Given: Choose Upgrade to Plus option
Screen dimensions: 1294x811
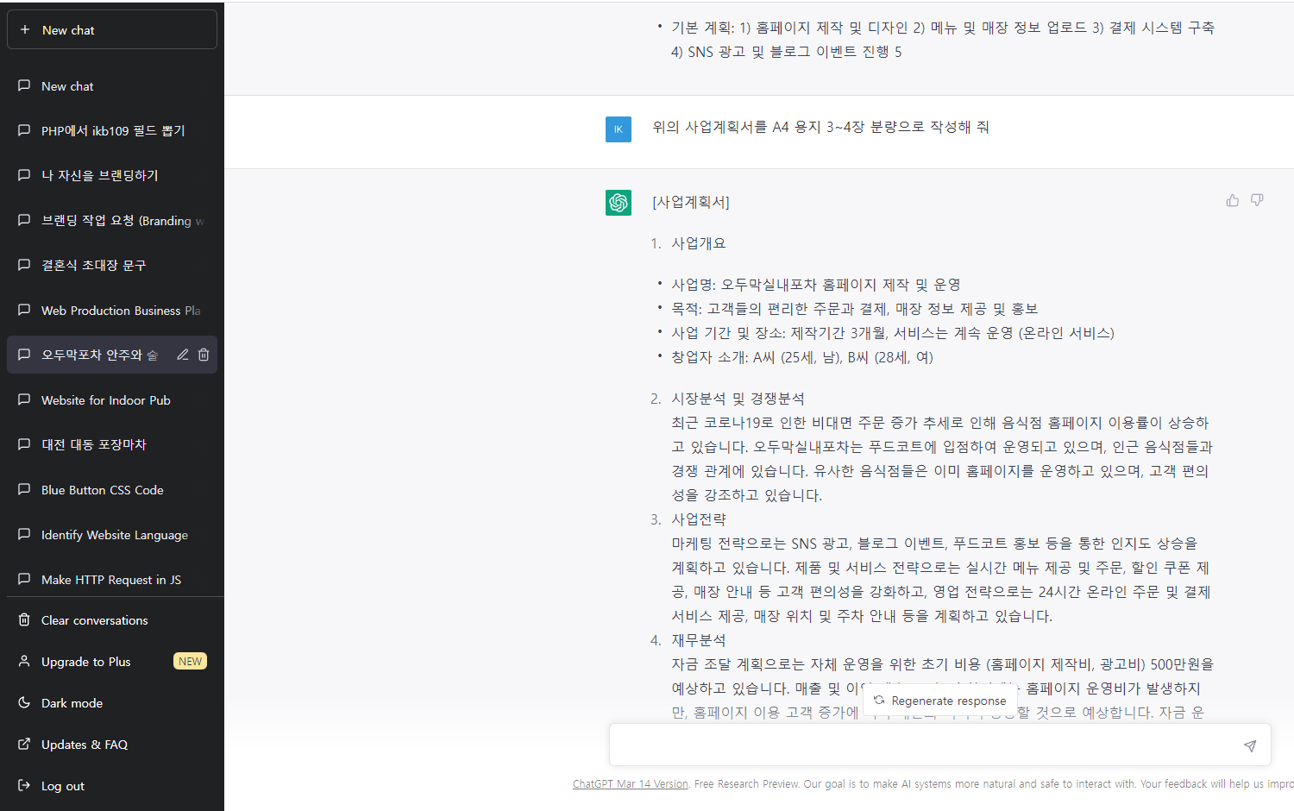Looking at the screenshot, I should pyautogui.click(x=86, y=662).
